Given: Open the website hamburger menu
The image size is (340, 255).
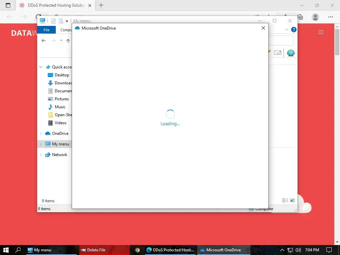Looking at the screenshot, I should [321, 32].
